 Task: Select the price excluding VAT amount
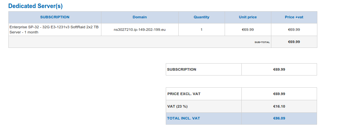coord(279,94)
